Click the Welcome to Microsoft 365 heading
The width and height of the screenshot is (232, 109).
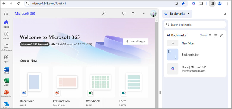coord(50,37)
